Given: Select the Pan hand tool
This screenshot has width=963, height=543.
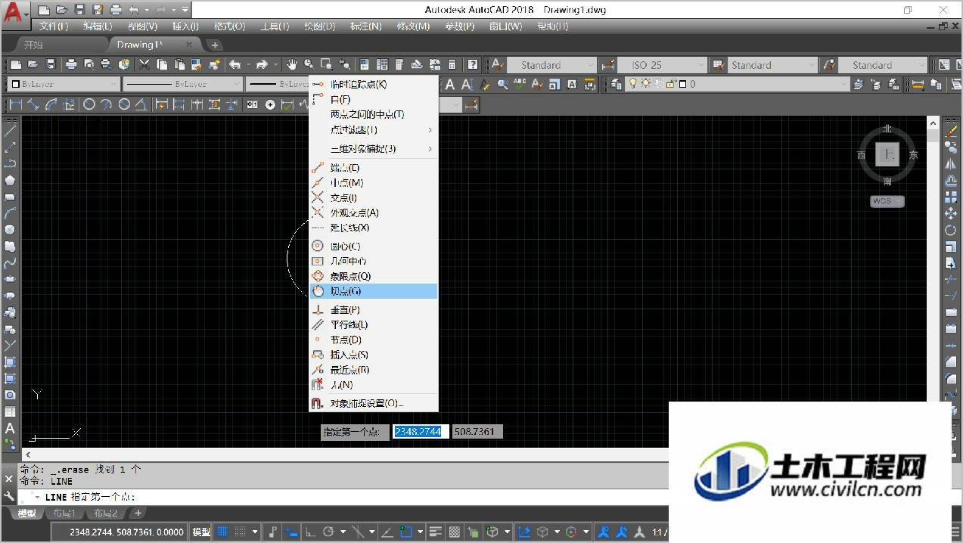Looking at the screenshot, I should pos(291,64).
